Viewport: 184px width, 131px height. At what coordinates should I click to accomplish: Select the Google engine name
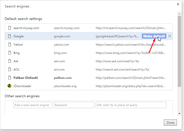[x=18, y=36]
